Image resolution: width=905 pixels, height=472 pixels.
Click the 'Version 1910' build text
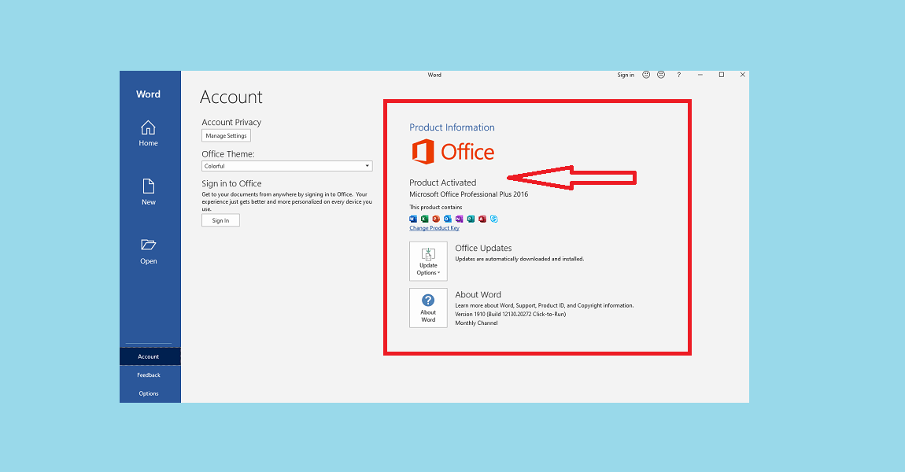[510, 315]
